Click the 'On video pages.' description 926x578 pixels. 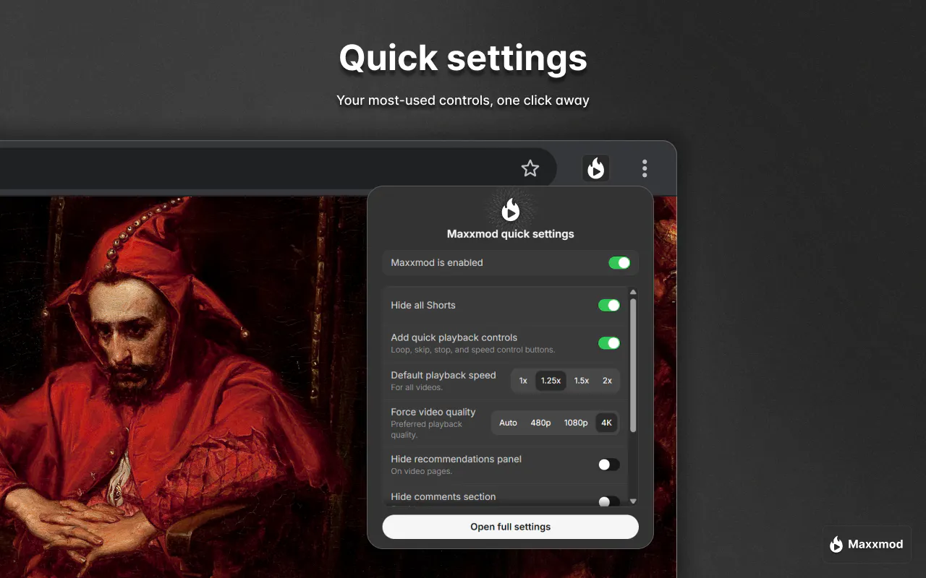422,471
